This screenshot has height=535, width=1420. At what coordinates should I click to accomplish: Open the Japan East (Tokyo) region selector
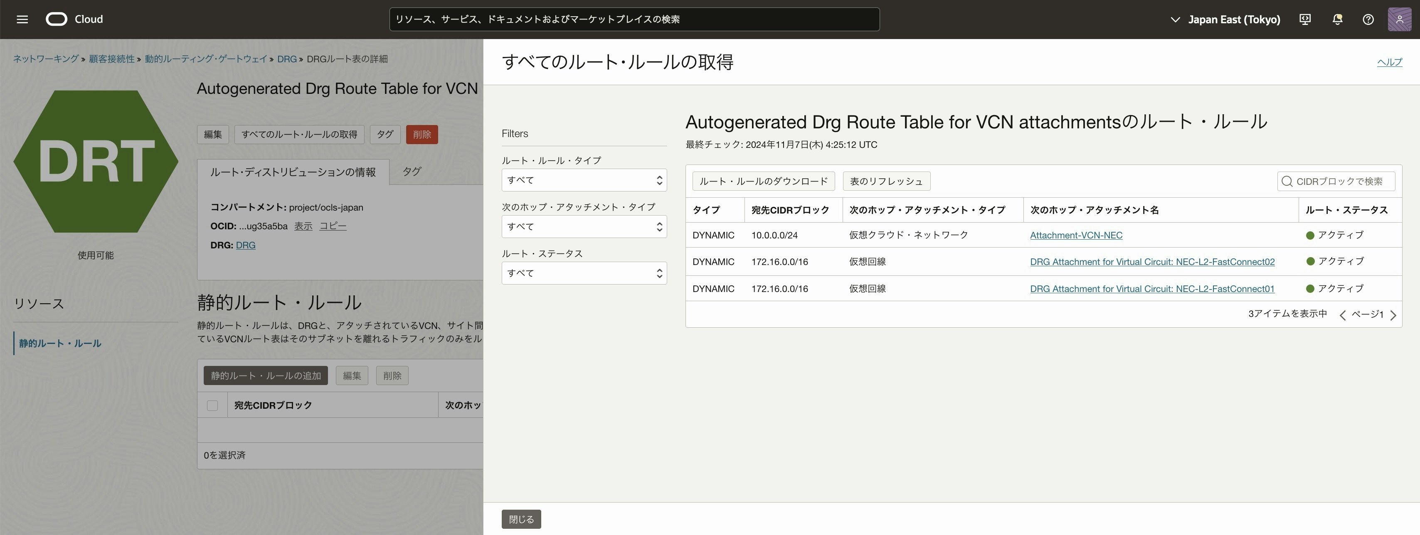point(1225,19)
